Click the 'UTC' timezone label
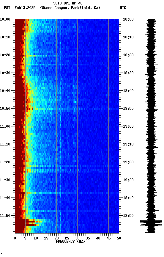This screenshot has width=164, height=257. point(123,8)
